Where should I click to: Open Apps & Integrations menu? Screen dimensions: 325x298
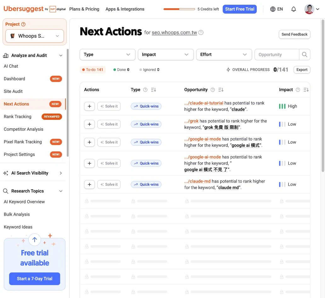[x=125, y=9]
